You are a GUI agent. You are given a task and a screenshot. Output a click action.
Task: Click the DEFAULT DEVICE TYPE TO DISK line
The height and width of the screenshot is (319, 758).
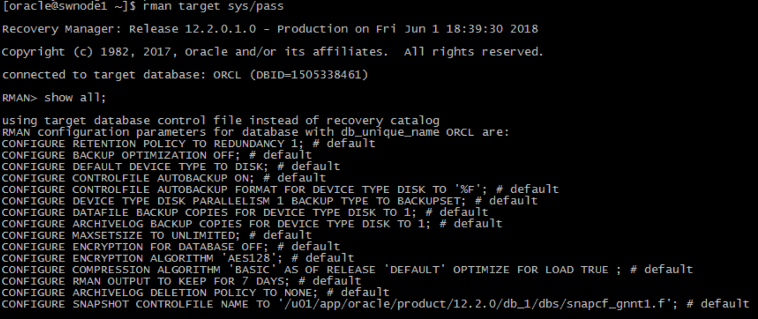point(171,166)
